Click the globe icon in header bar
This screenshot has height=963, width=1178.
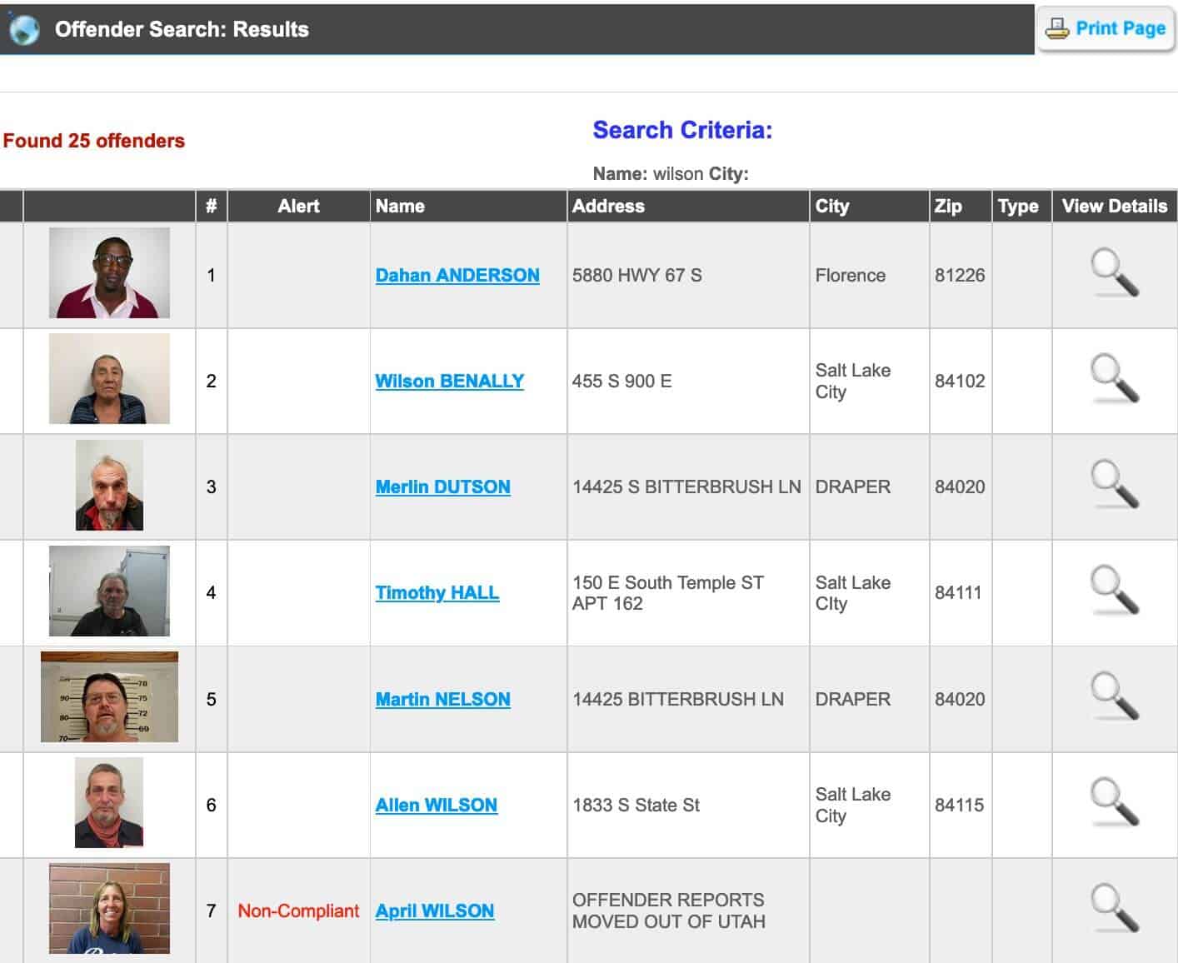pos(24,29)
